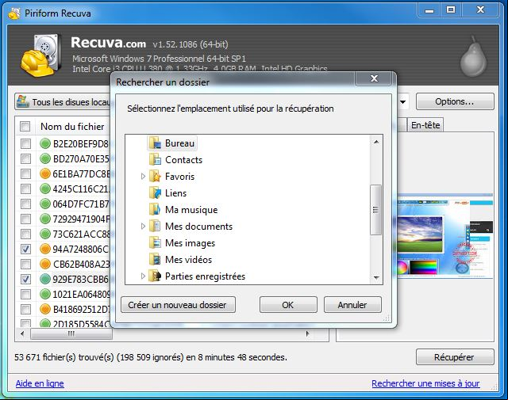This screenshot has height=400, width=508.
Task: Click the Récupérer button
Action: pyautogui.click(x=455, y=357)
